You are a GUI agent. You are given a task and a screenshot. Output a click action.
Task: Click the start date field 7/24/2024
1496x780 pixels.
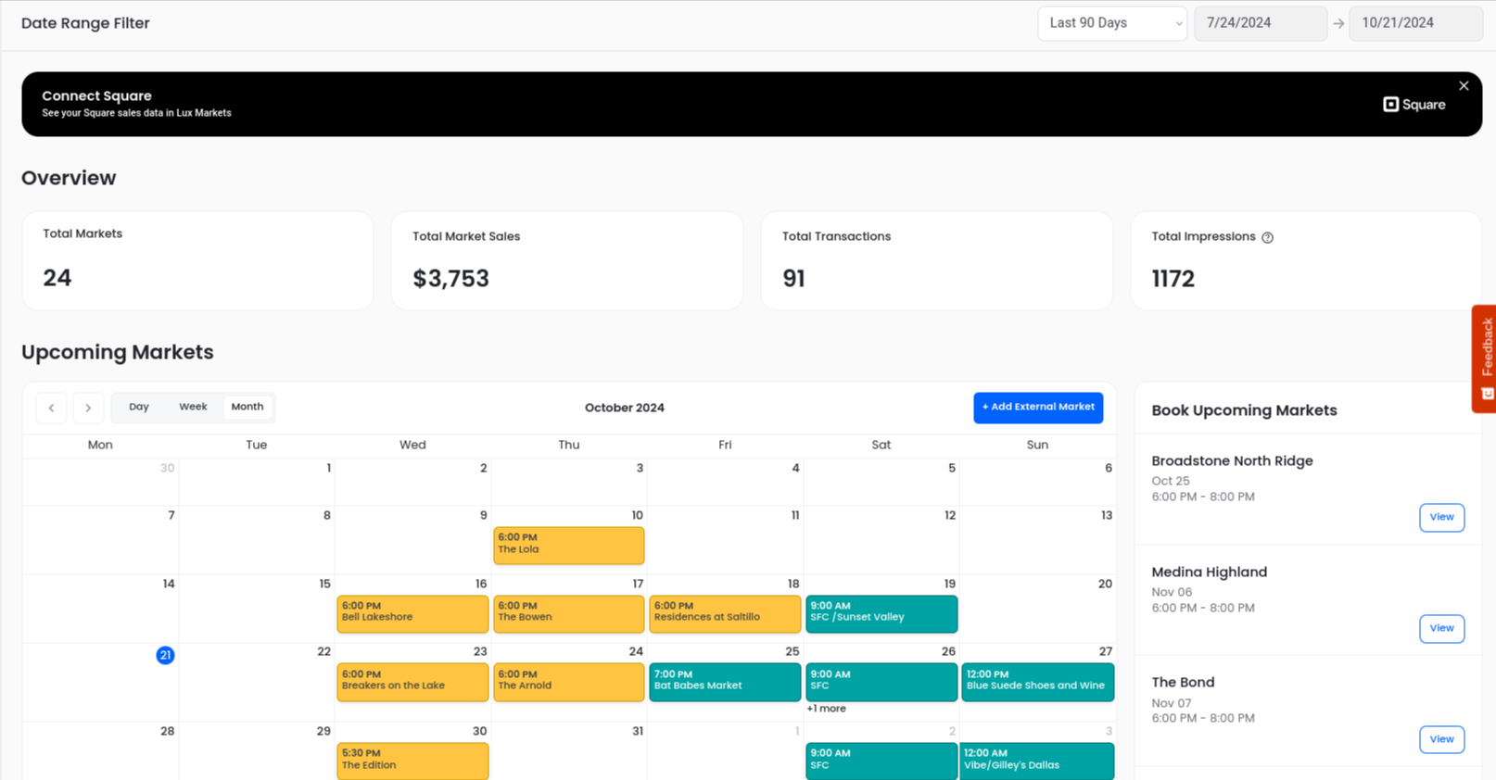coord(1260,23)
